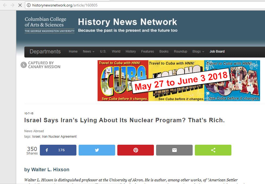This screenshot has width=265, height=184.
Task: Click the Captured by Canary Mission label
Action: pyautogui.click(x=44, y=65)
